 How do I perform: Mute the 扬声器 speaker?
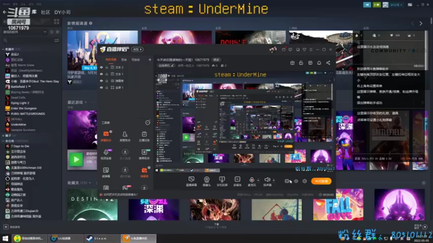click(267, 181)
